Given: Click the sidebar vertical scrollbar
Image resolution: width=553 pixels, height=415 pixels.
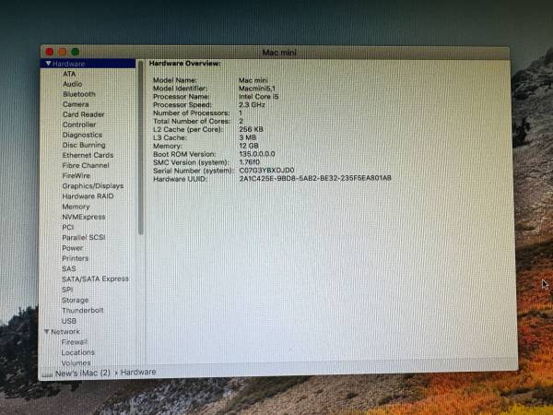Looking at the screenshot, I should click(x=140, y=148).
